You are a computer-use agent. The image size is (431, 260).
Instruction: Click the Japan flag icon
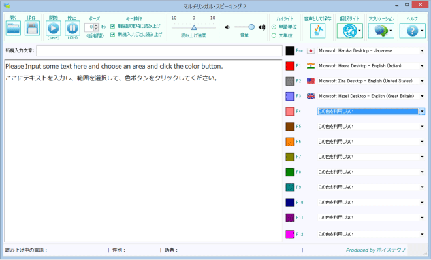[x=311, y=50]
